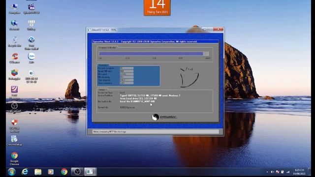Click the Symantec logo in Ghost
Viewport: 315px width, 177px height.
pos(164,117)
